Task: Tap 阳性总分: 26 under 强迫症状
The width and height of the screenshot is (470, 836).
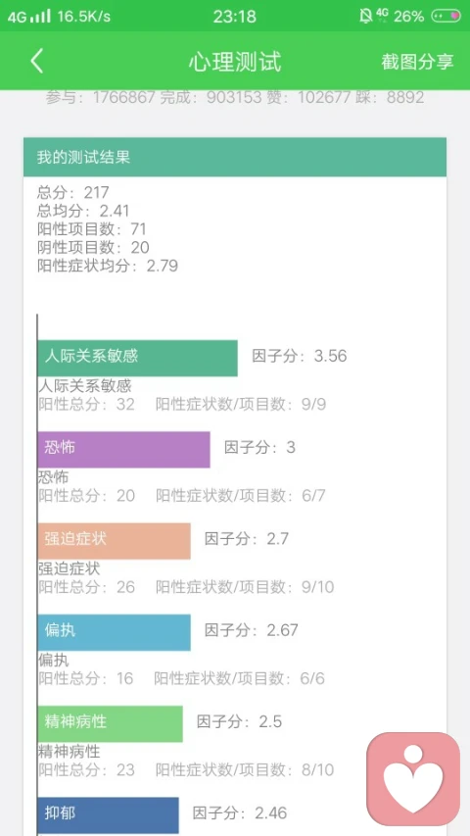Action: 87,587
